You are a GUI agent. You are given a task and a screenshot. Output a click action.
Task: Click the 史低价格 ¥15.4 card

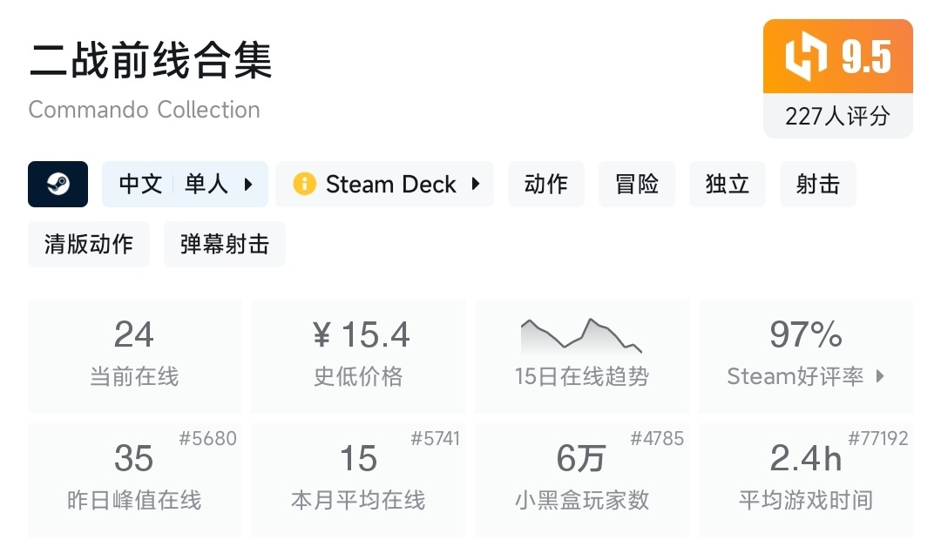(358, 355)
